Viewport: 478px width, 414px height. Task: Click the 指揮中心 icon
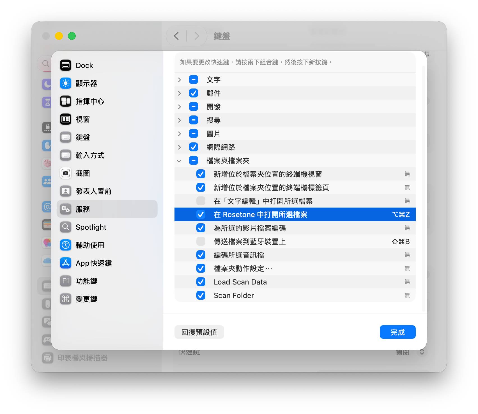point(66,101)
